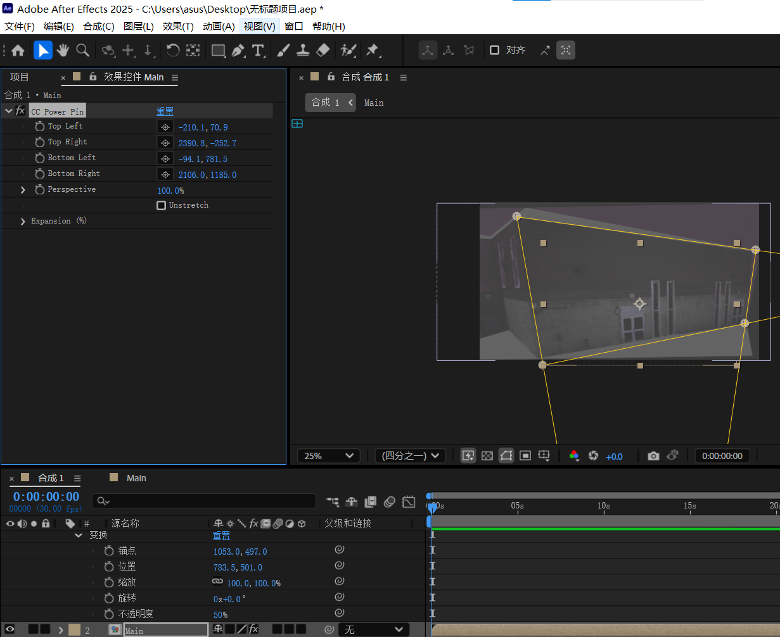The image size is (780, 637).
Task: Reset the CC Power Pin effect
Action: [165, 111]
